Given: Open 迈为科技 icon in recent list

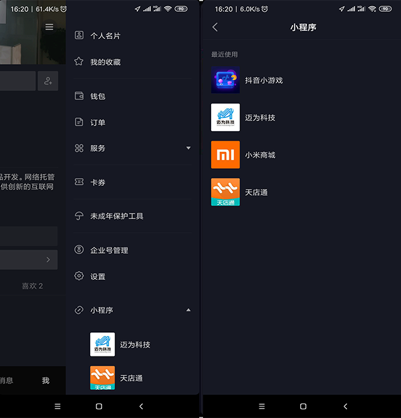Looking at the screenshot, I should 226,117.
